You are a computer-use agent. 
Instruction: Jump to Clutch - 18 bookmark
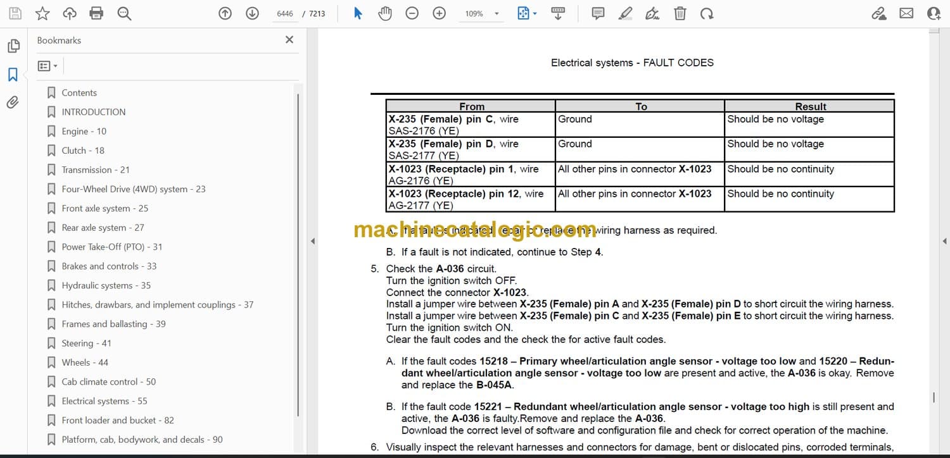83,151
